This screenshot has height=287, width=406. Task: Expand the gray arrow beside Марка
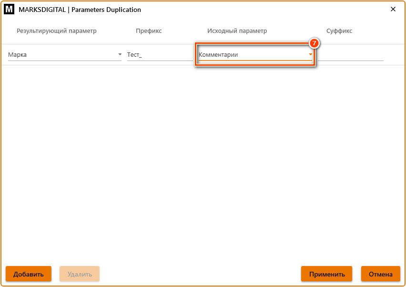click(x=120, y=55)
